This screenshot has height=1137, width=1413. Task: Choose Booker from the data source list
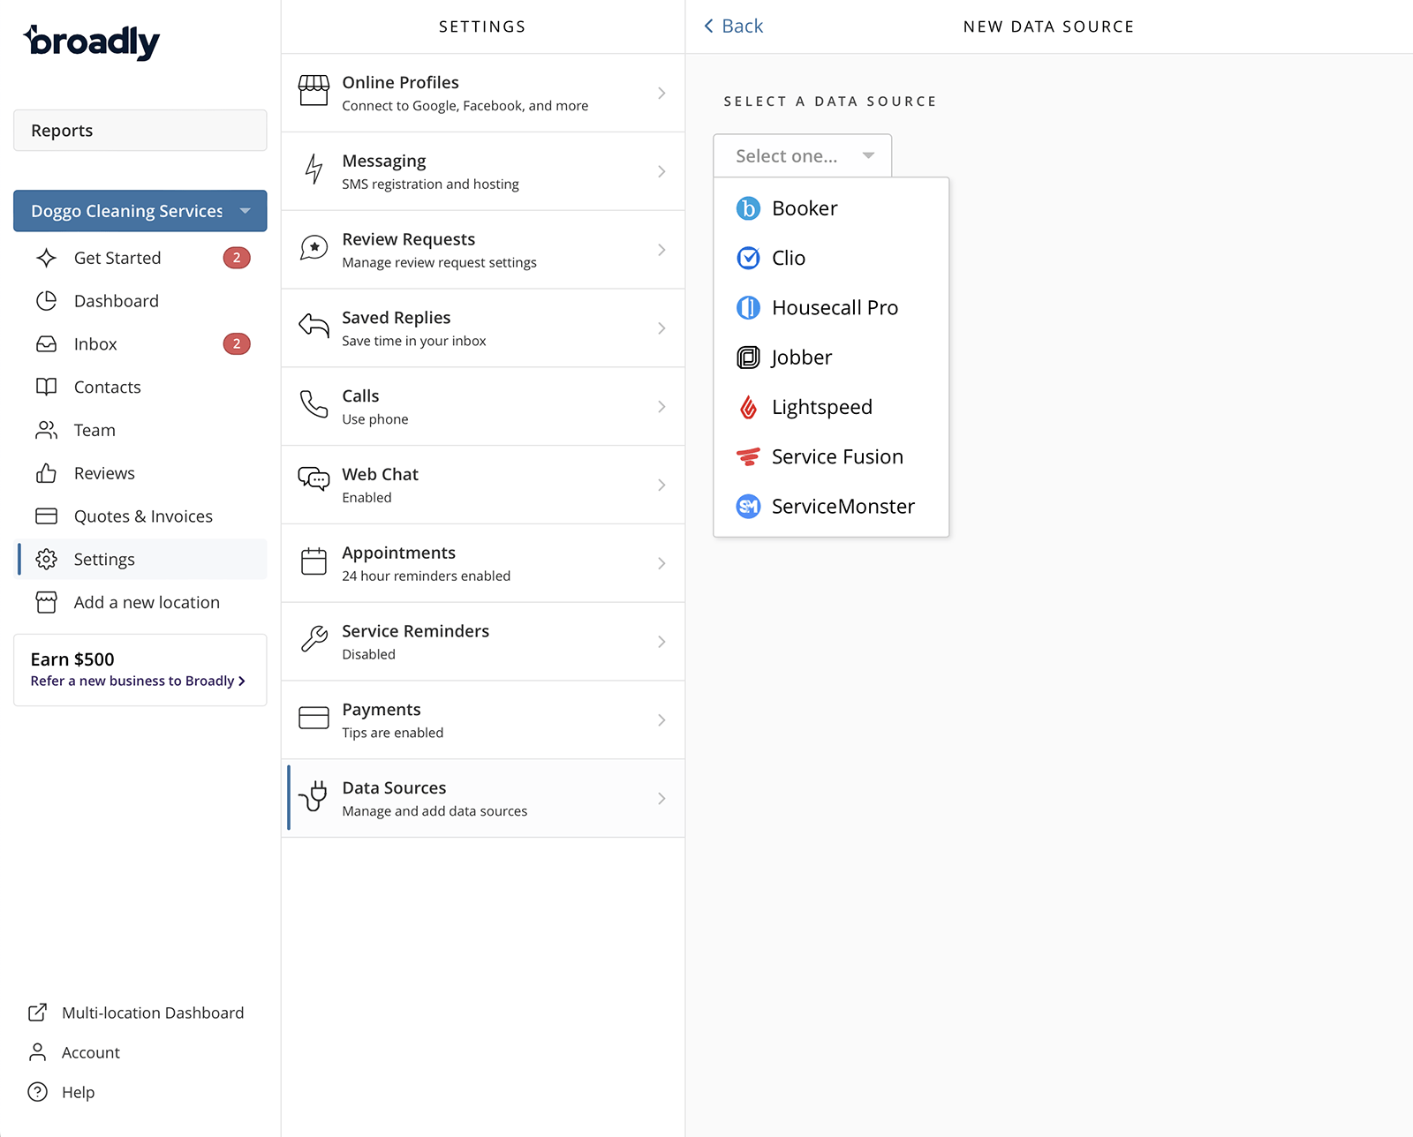click(831, 208)
